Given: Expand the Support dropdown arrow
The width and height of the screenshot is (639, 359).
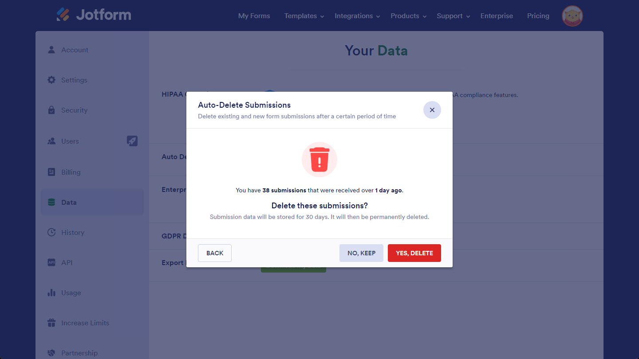Looking at the screenshot, I should click(468, 16).
